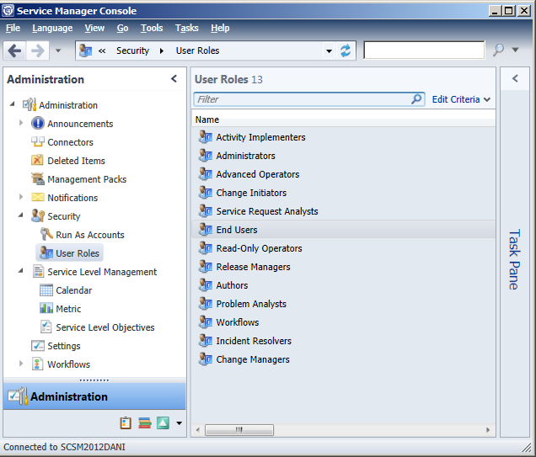536x457 pixels.
Task: Click the clipboard workspace icon at bottom
Action: coord(126,422)
